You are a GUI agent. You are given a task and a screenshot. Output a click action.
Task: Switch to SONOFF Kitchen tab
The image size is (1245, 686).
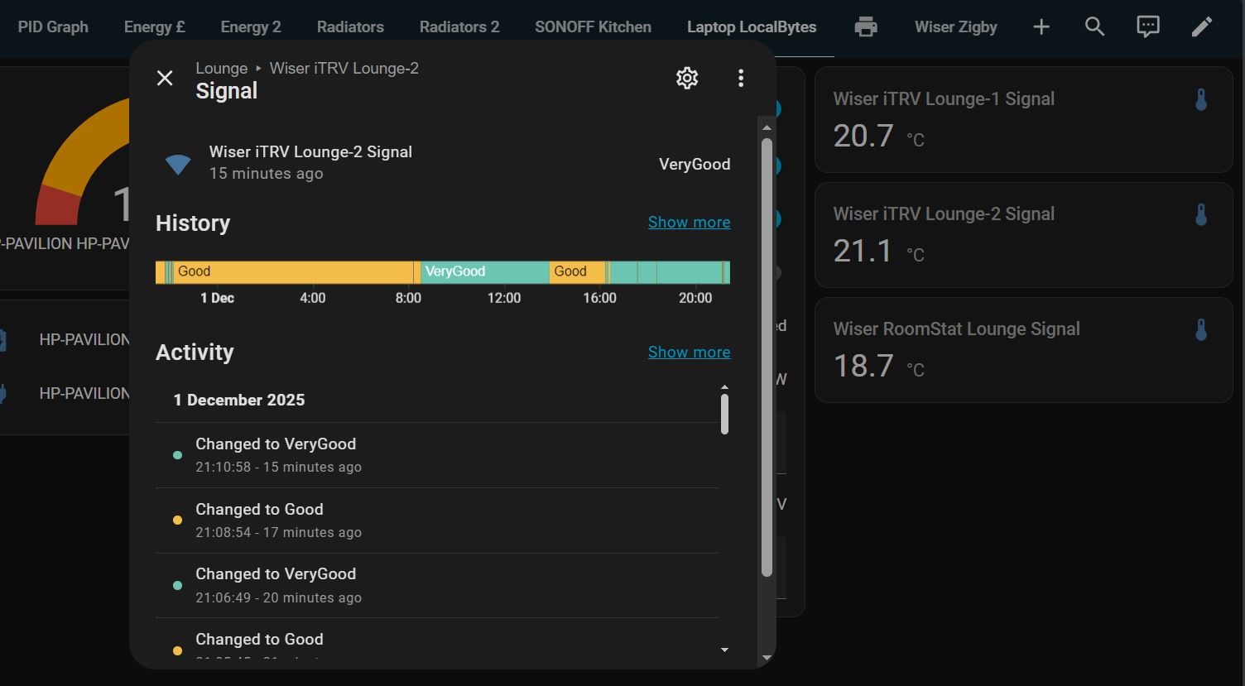coord(593,27)
